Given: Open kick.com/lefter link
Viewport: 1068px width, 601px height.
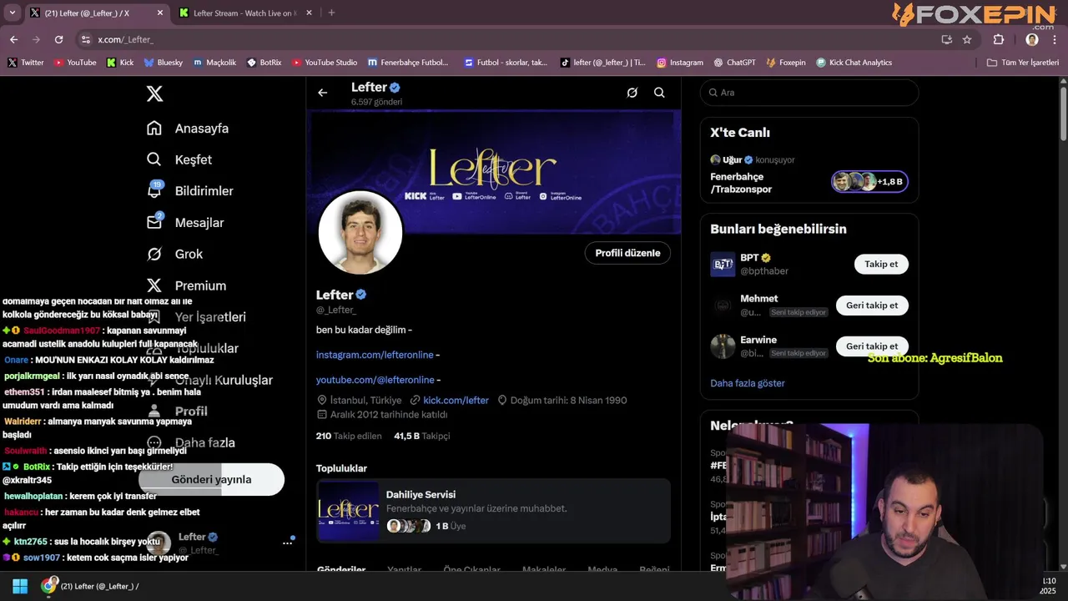Looking at the screenshot, I should (456, 401).
